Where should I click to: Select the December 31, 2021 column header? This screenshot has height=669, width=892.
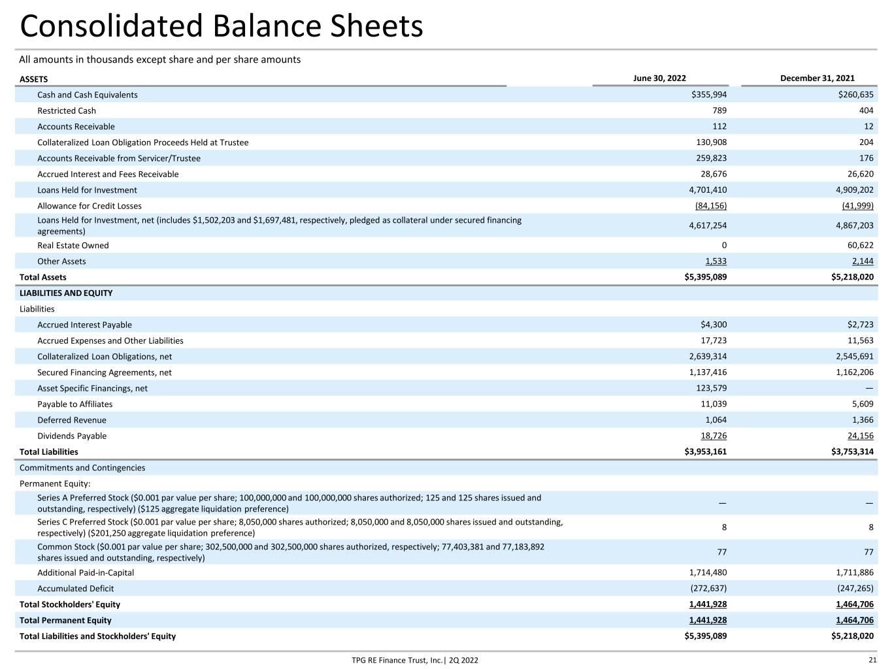coord(817,78)
